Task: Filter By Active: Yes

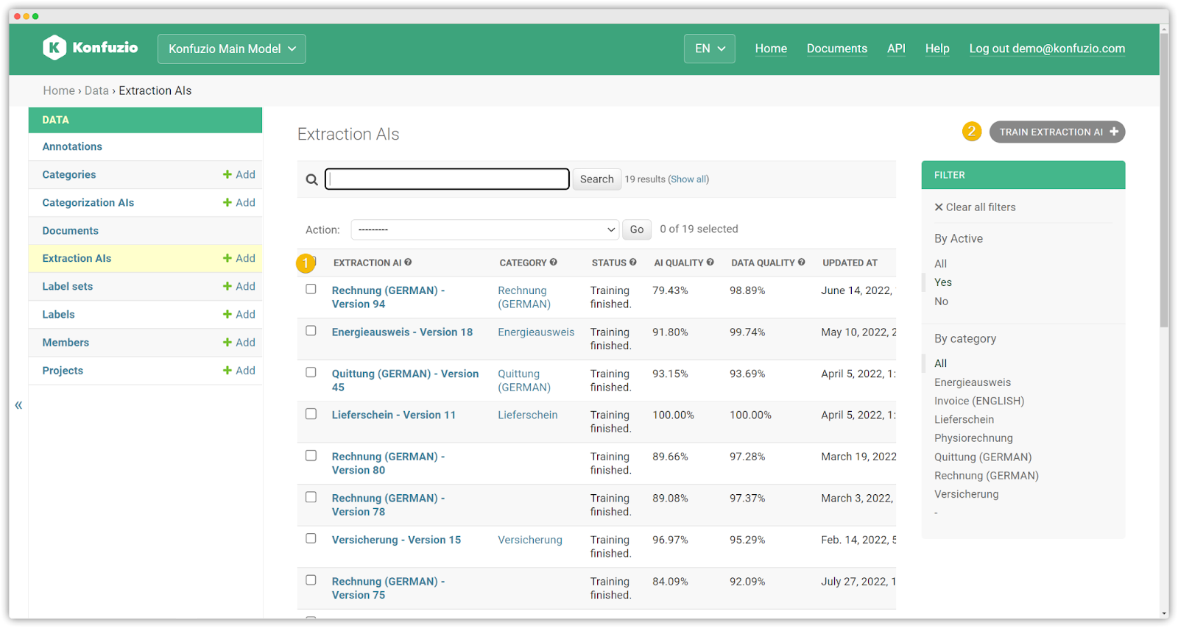Action: click(x=943, y=282)
